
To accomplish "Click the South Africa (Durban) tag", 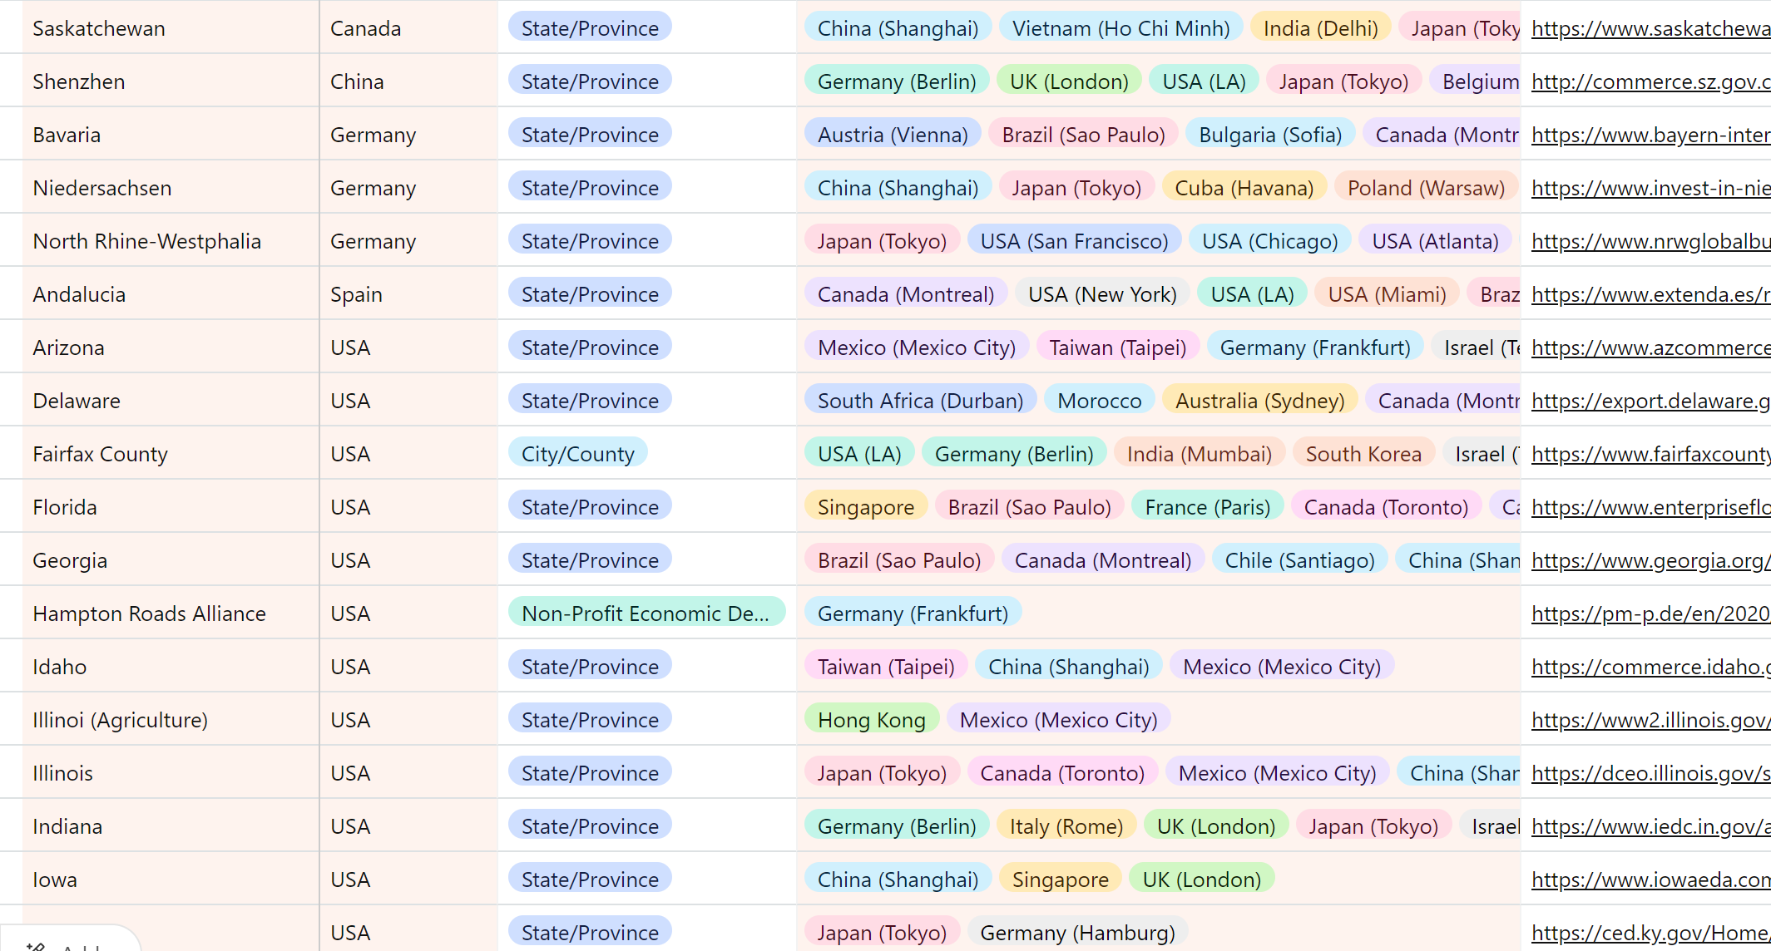I will pyautogui.click(x=920, y=401).
